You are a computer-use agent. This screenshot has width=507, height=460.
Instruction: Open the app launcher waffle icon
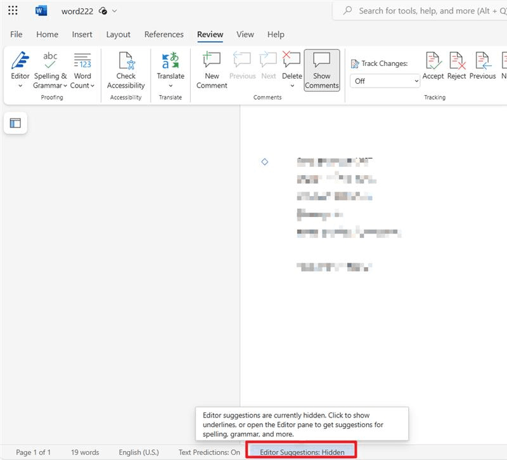point(13,10)
